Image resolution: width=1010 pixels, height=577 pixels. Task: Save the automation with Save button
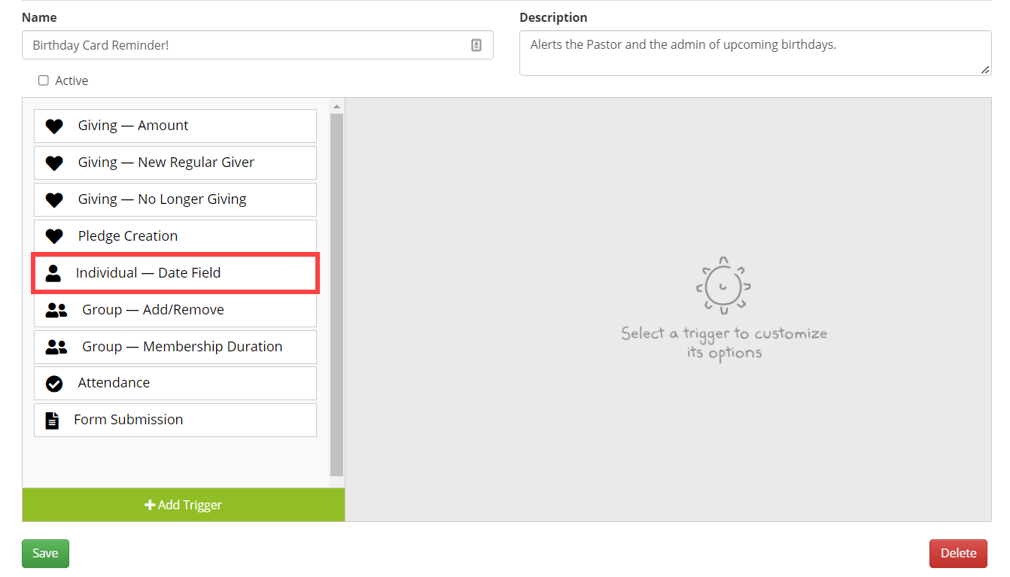coord(45,554)
